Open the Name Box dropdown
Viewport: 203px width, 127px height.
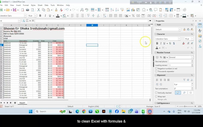19,21
